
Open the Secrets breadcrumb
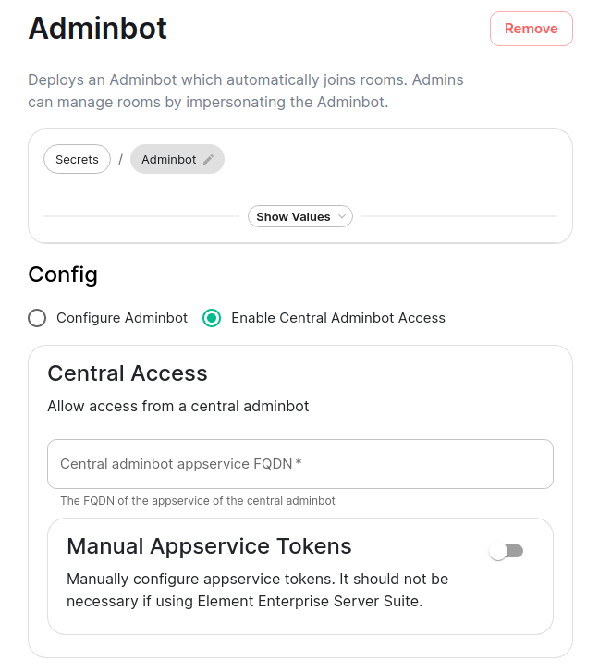[77, 160]
